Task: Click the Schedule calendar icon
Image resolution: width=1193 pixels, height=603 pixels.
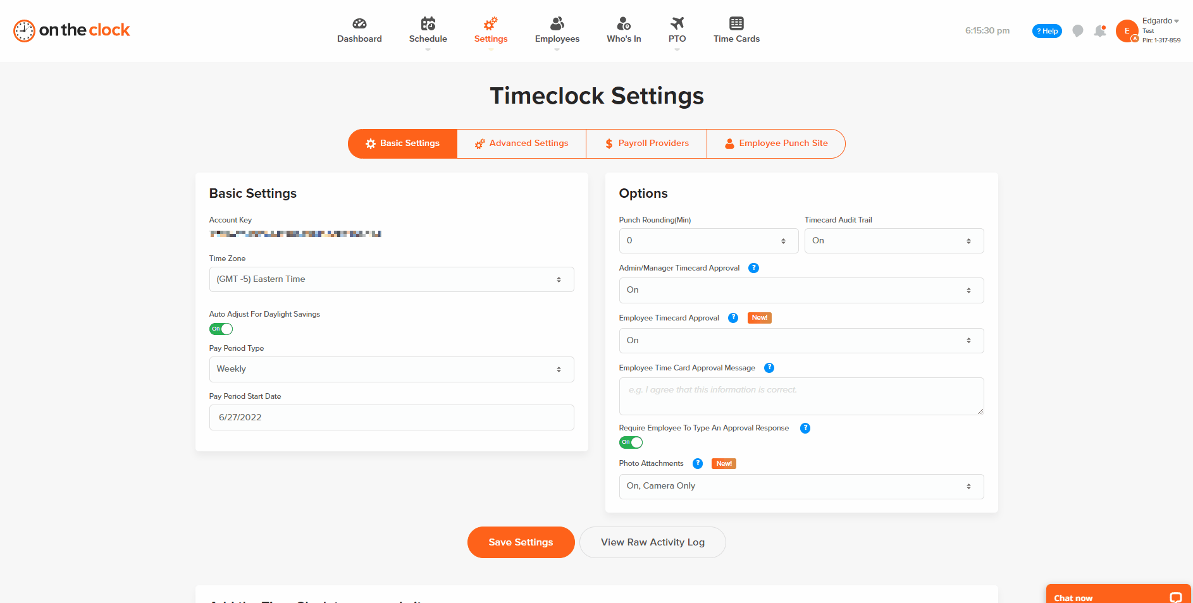Action: (428, 24)
